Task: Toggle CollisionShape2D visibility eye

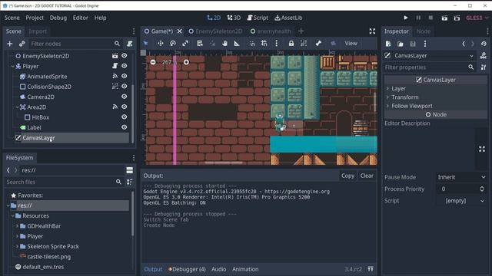Action: coord(125,87)
